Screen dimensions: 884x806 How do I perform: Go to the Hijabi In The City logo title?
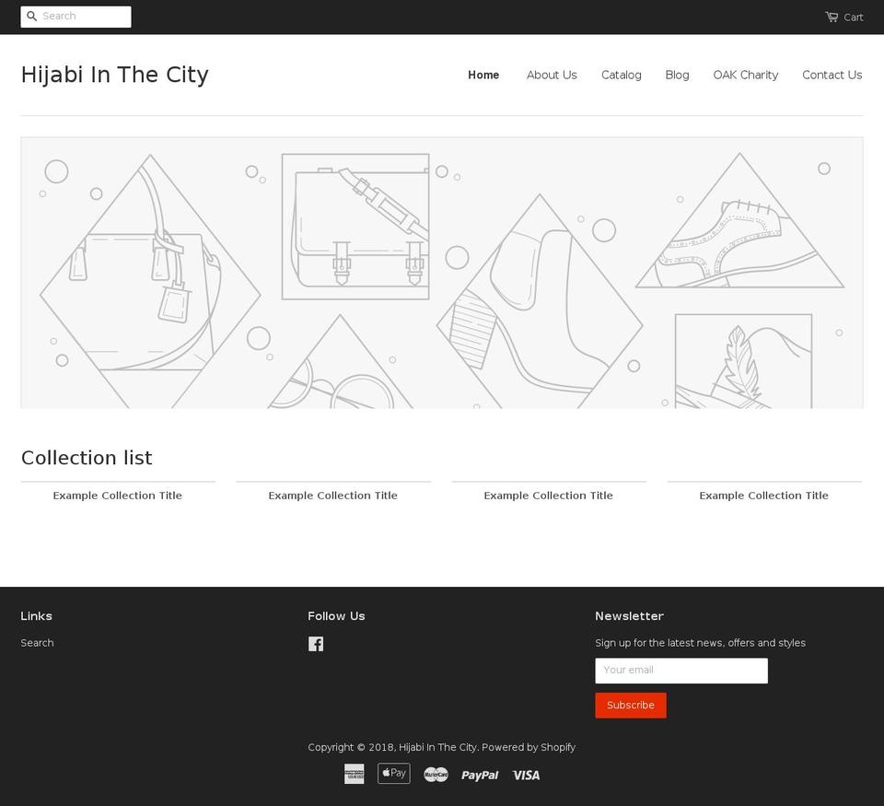(115, 75)
